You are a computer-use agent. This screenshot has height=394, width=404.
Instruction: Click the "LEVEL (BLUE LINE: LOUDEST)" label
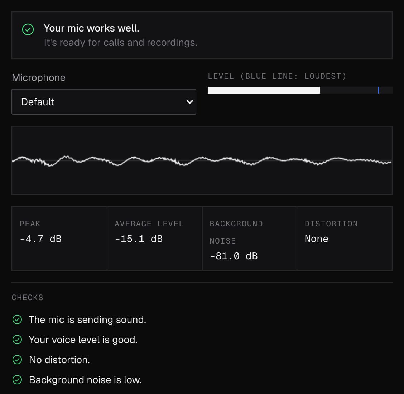[x=277, y=76]
